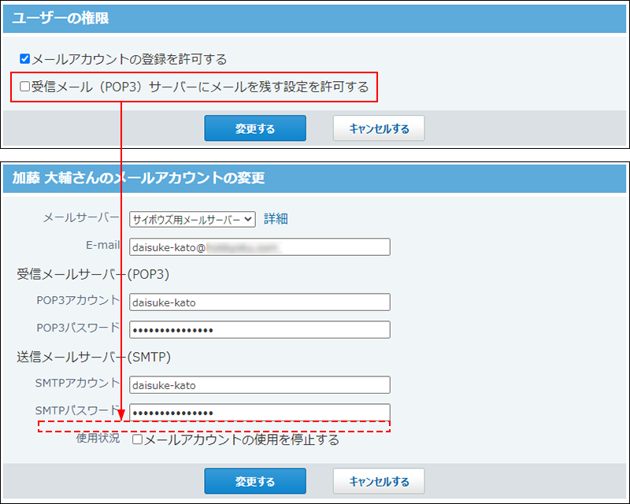Click the メールサーバー field label
The image size is (630, 504).
pyautogui.click(x=81, y=217)
